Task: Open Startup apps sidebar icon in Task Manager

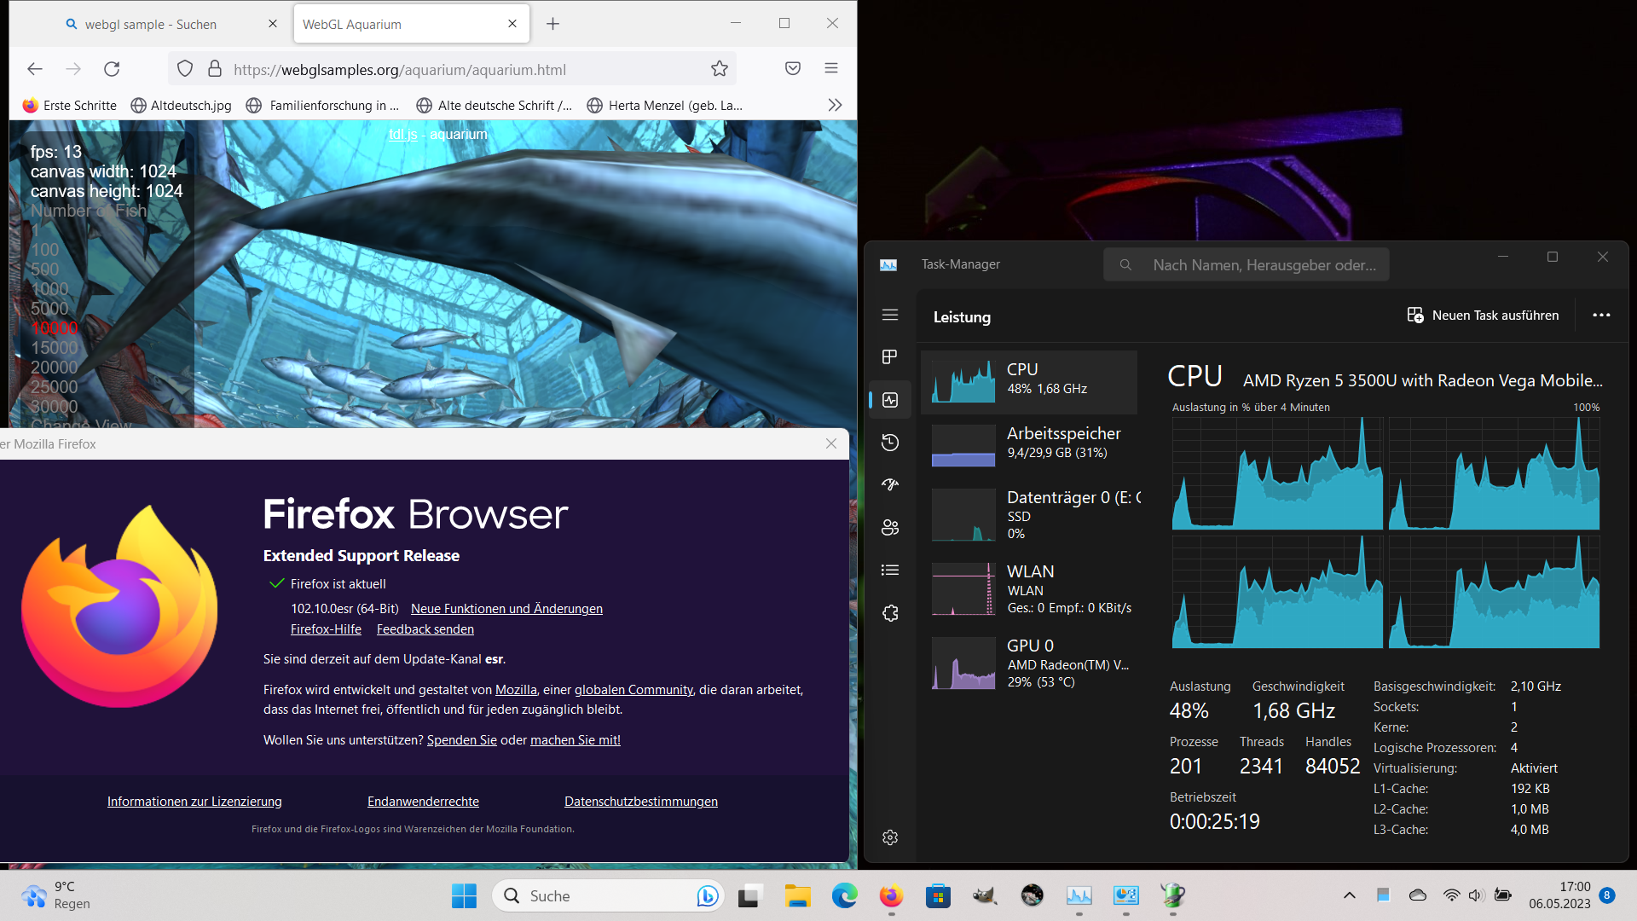Action: 890,484
